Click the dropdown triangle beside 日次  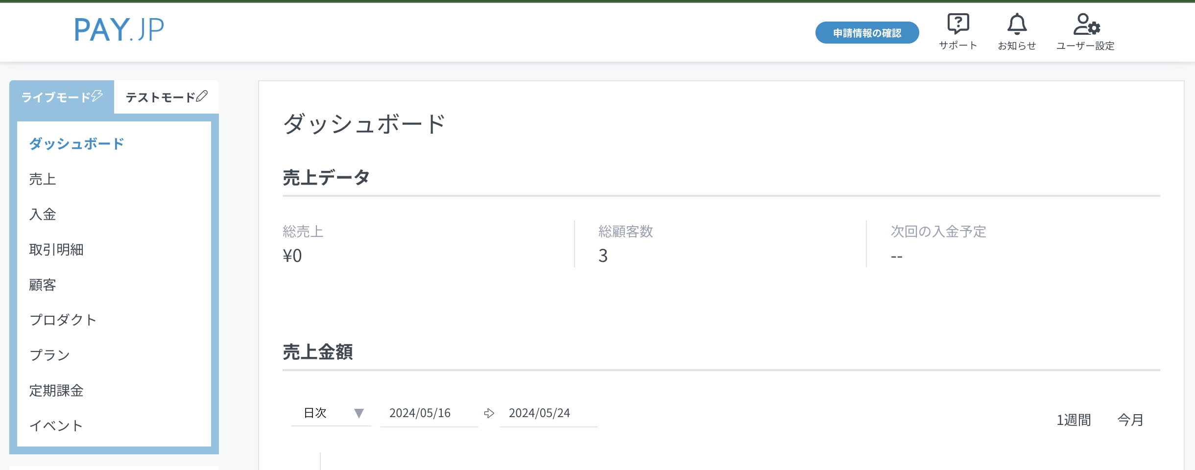pyautogui.click(x=359, y=413)
